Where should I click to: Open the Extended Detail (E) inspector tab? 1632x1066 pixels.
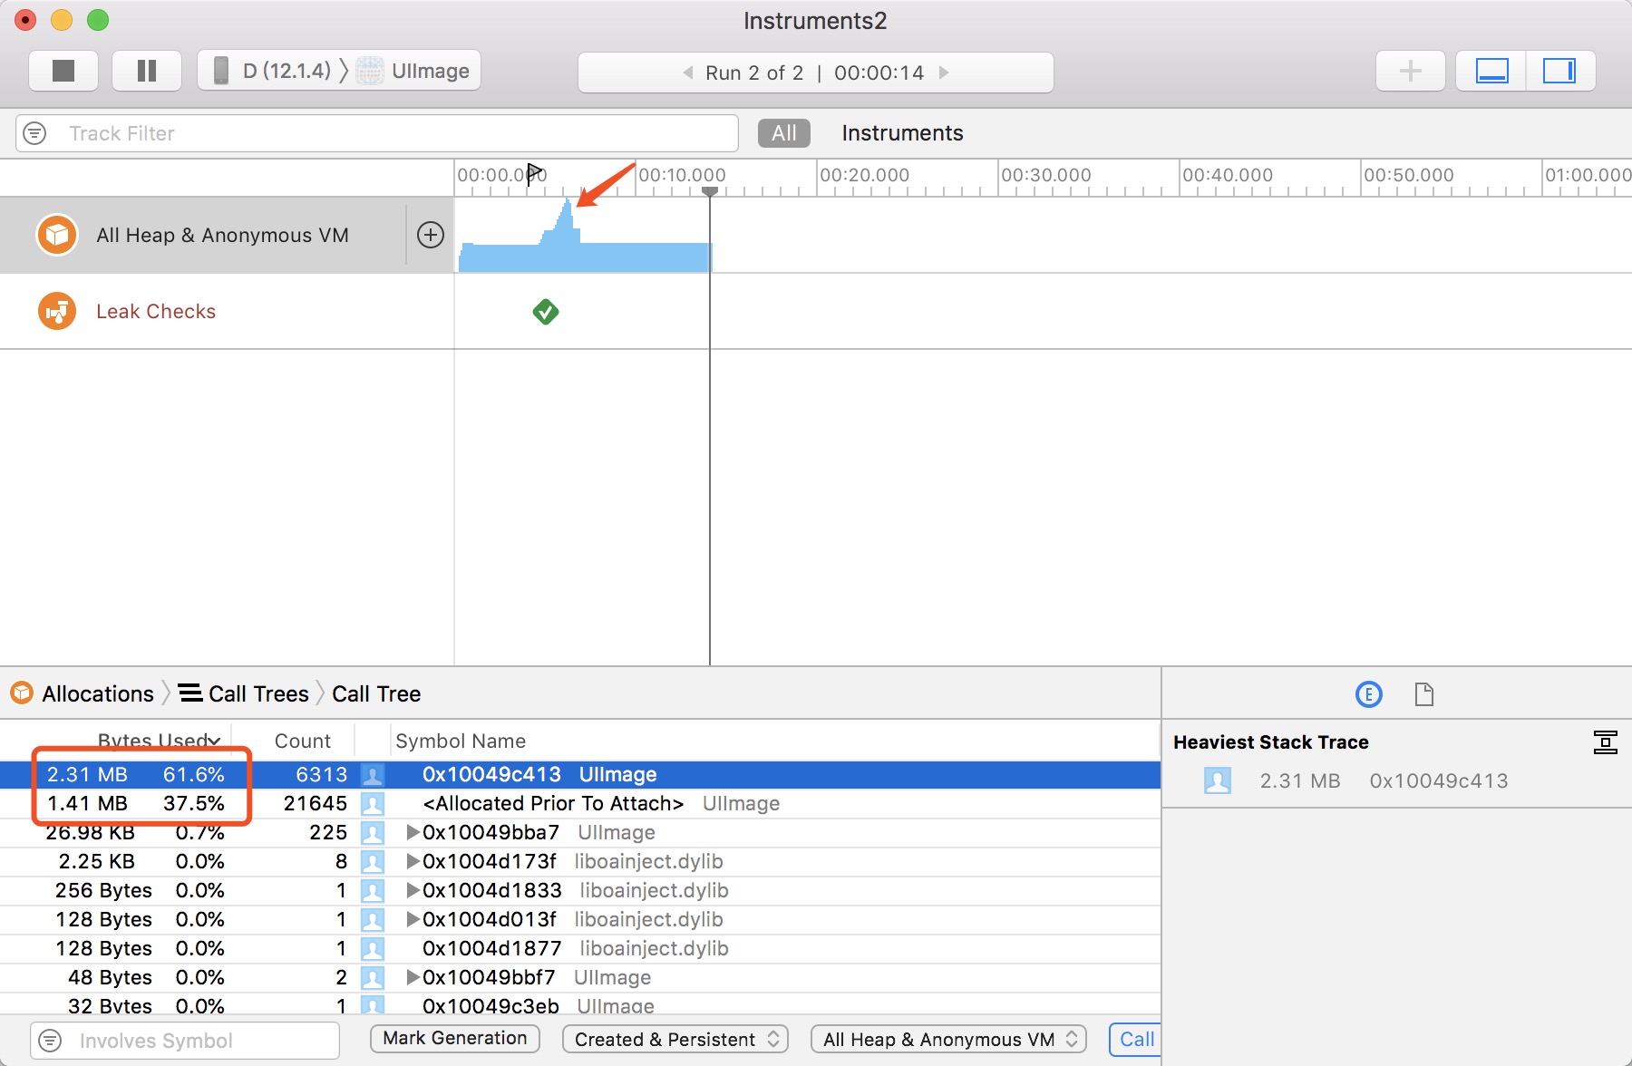pyautogui.click(x=1368, y=694)
